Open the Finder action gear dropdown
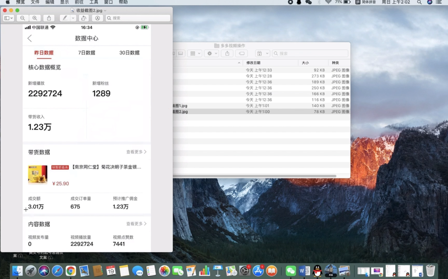 click(211, 53)
